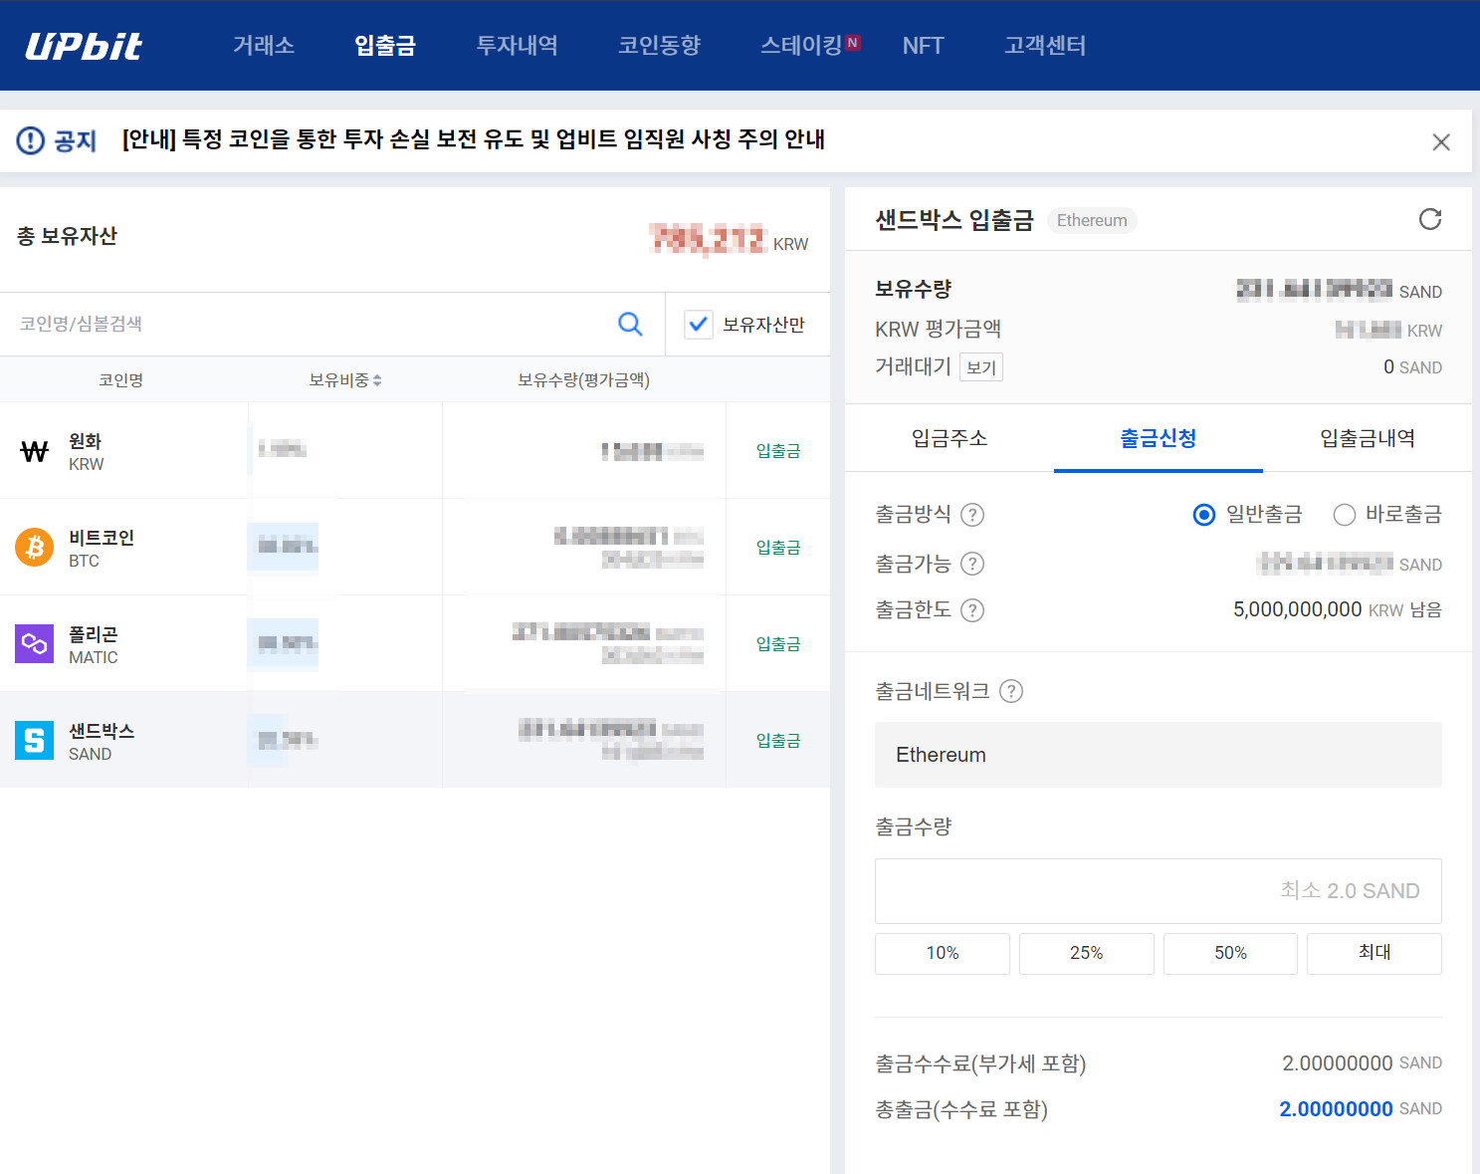Viewport: 1480px width, 1174px height.
Task: Click 입출금 link for 샌드박스 row
Action: click(778, 741)
